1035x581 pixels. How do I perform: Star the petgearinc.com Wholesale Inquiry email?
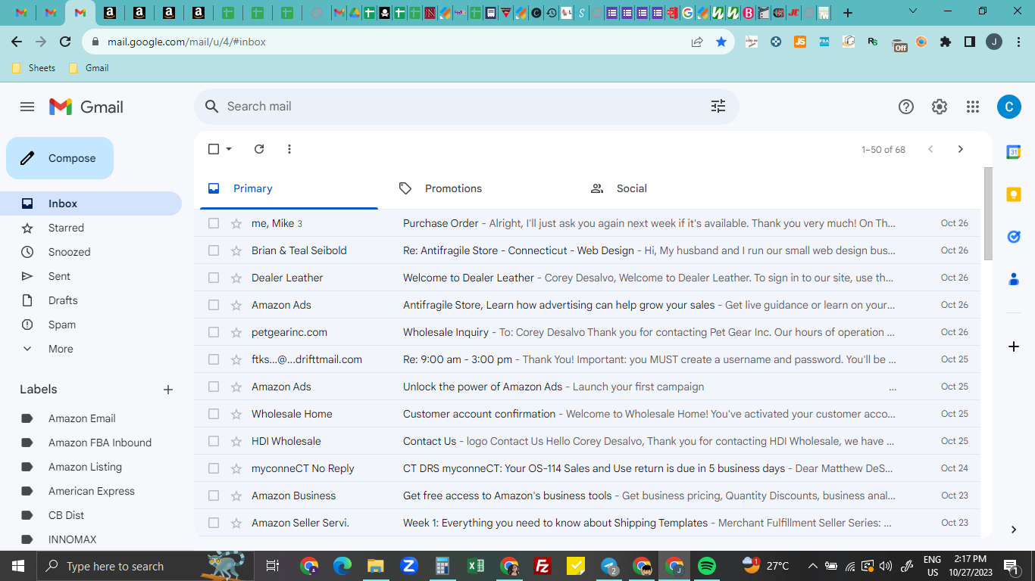point(236,332)
